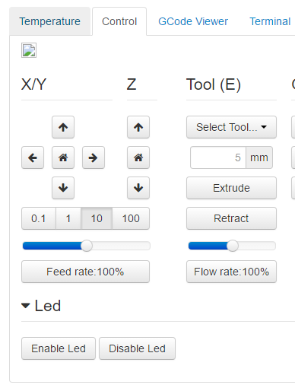Set jog step size to 0.1
The width and height of the screenshot is (295, 388).
pos(39,218)
